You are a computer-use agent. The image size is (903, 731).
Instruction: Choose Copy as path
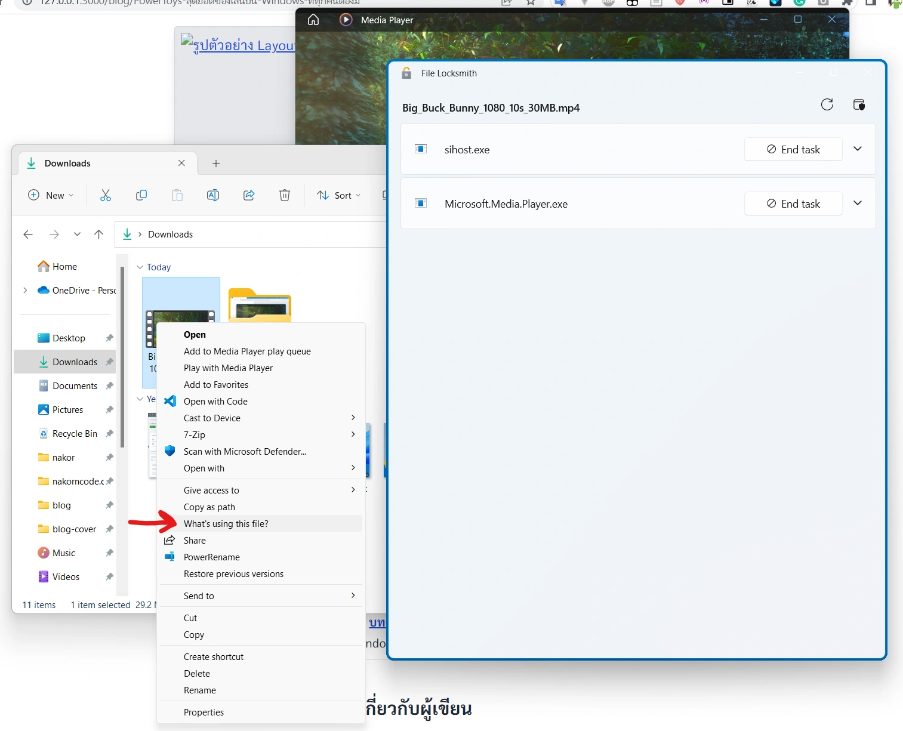261,507
